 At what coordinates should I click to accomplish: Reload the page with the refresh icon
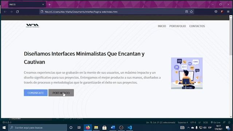[x=17, y=12]
